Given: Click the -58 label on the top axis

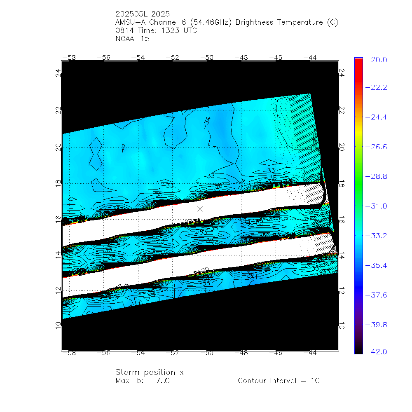Looking at the screenshot, I should (71, 58).
